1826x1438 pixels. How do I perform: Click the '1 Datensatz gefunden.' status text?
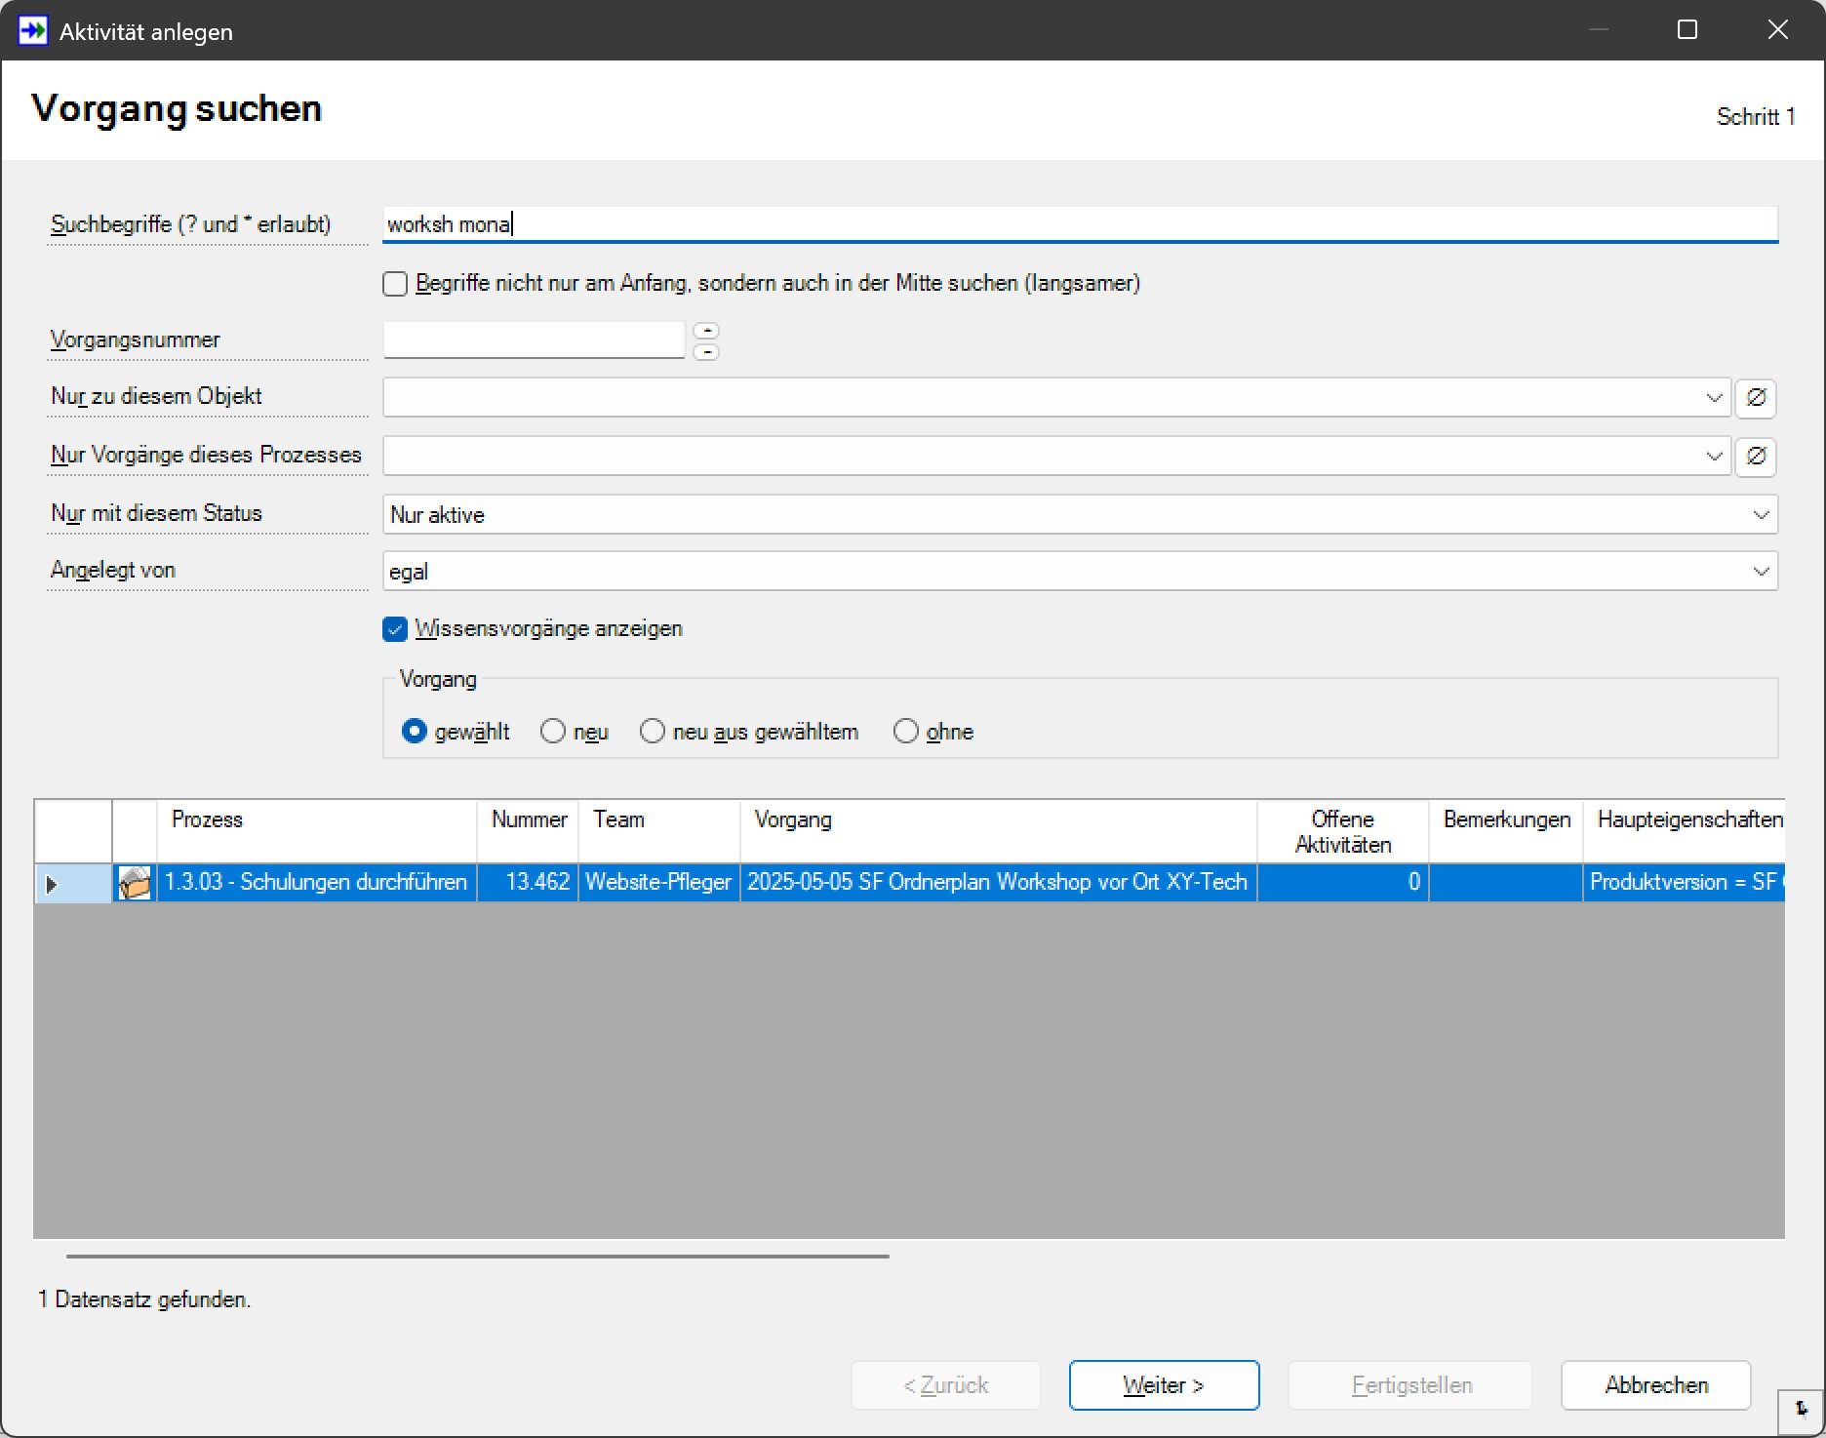pyautogui.click(x=144, y=1299)
